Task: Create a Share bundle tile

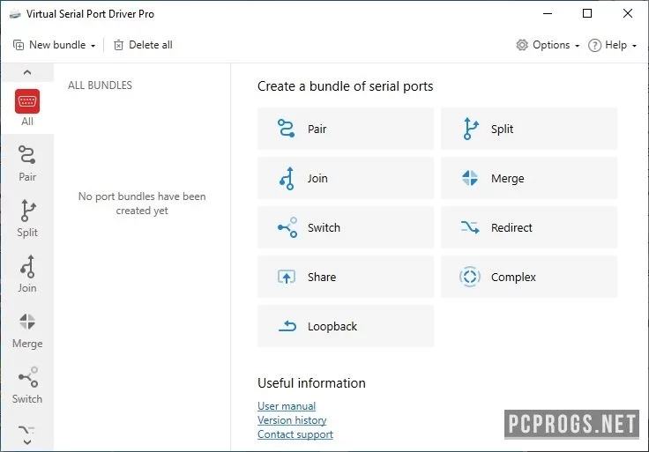Action: pos(346,277)
